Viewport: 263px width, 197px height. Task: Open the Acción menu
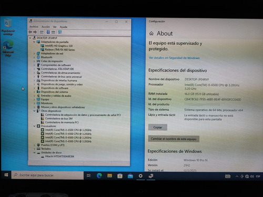point(46,27)
